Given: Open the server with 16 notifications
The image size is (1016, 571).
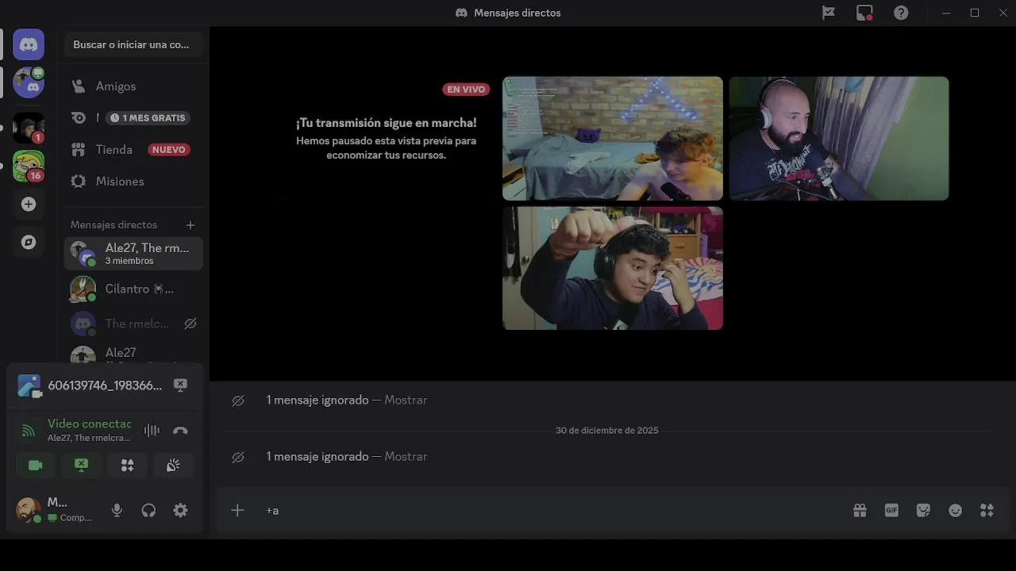Looking at the screenshot, I should [29, 166].
